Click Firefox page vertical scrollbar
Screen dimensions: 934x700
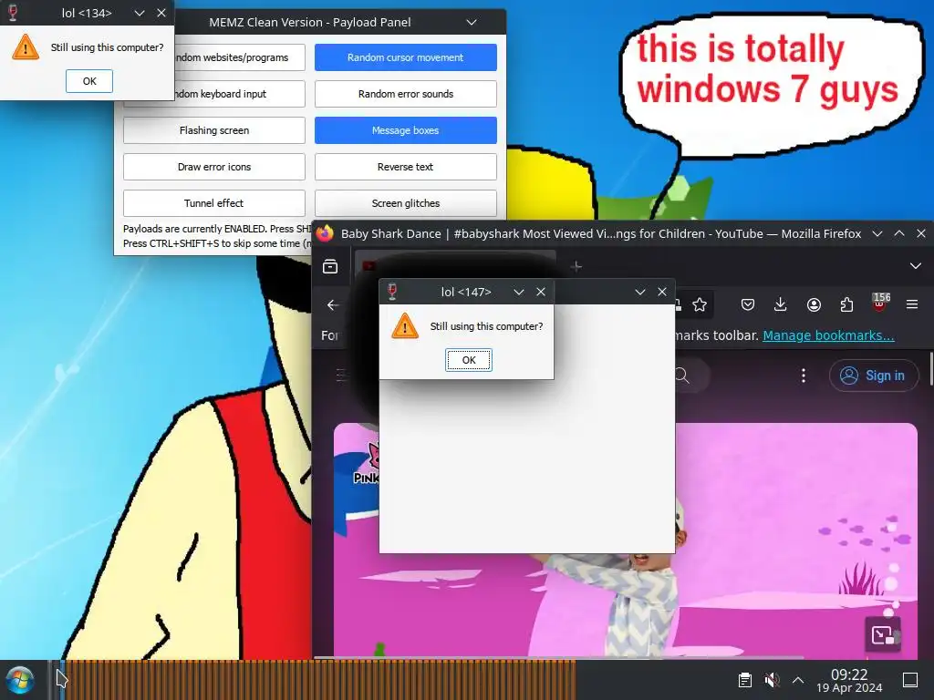(931, 369)
